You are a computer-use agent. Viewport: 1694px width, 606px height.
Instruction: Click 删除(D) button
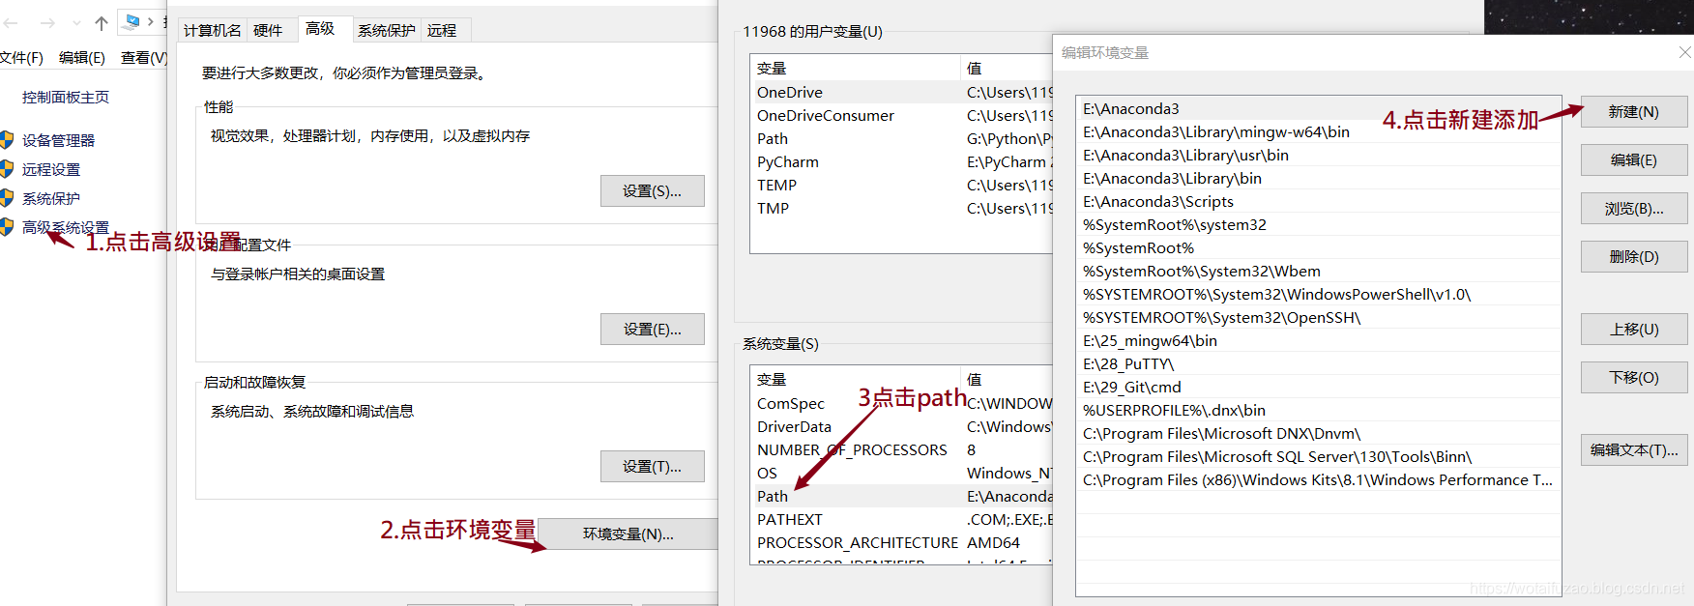pos(1634,257)
